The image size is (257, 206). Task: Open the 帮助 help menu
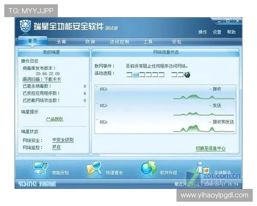[231, 32]
